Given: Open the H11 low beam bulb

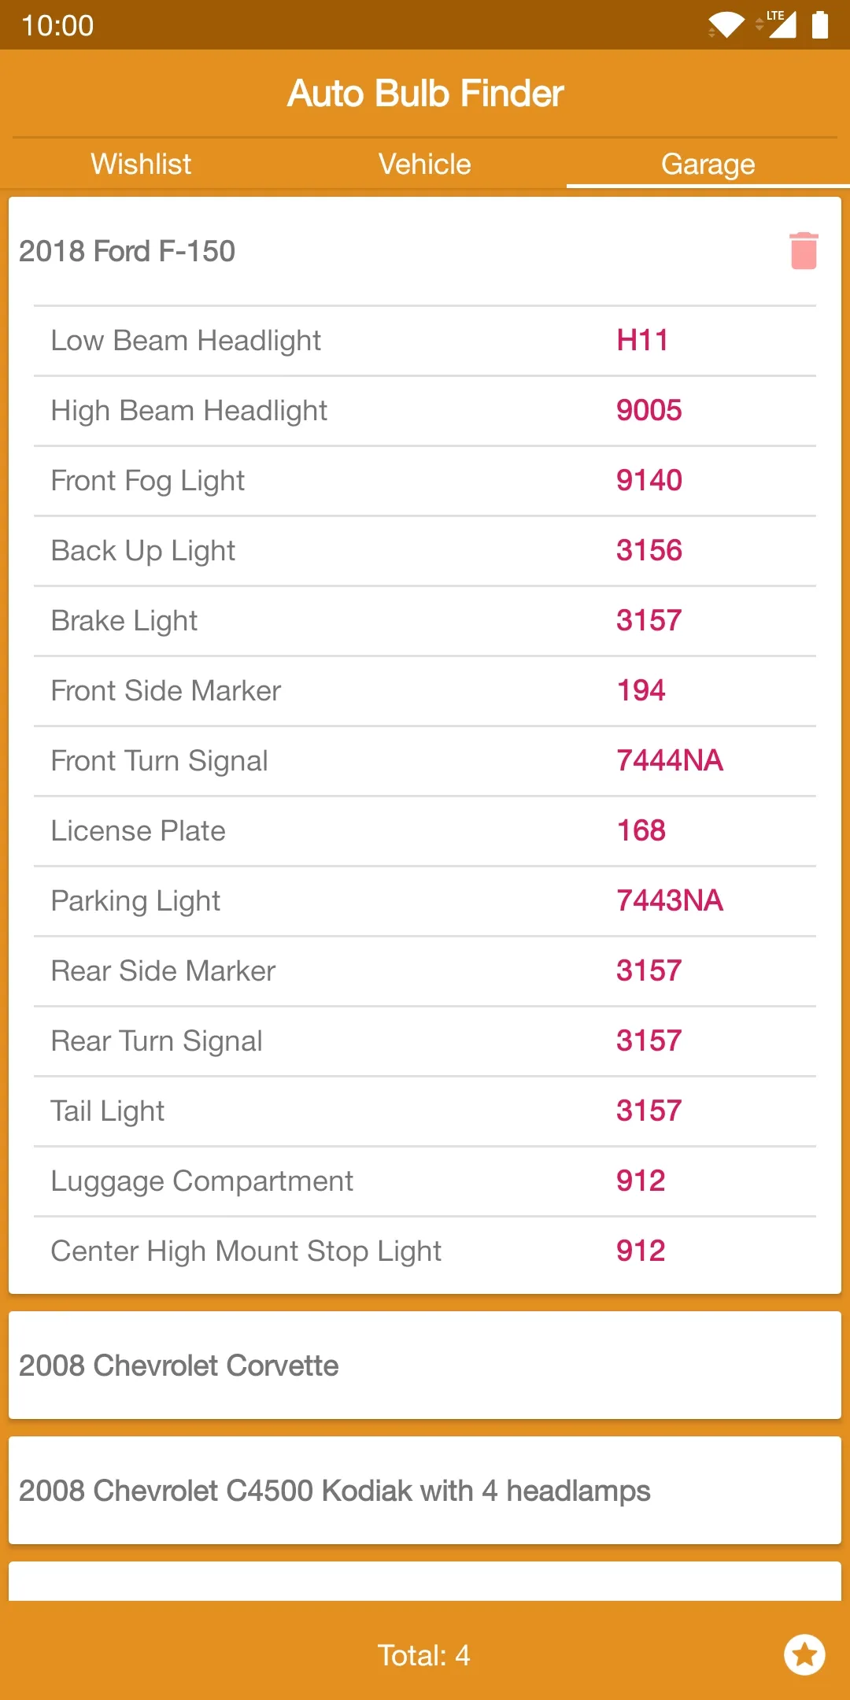Looking at the screenshot, I should (x=642, y=341).
